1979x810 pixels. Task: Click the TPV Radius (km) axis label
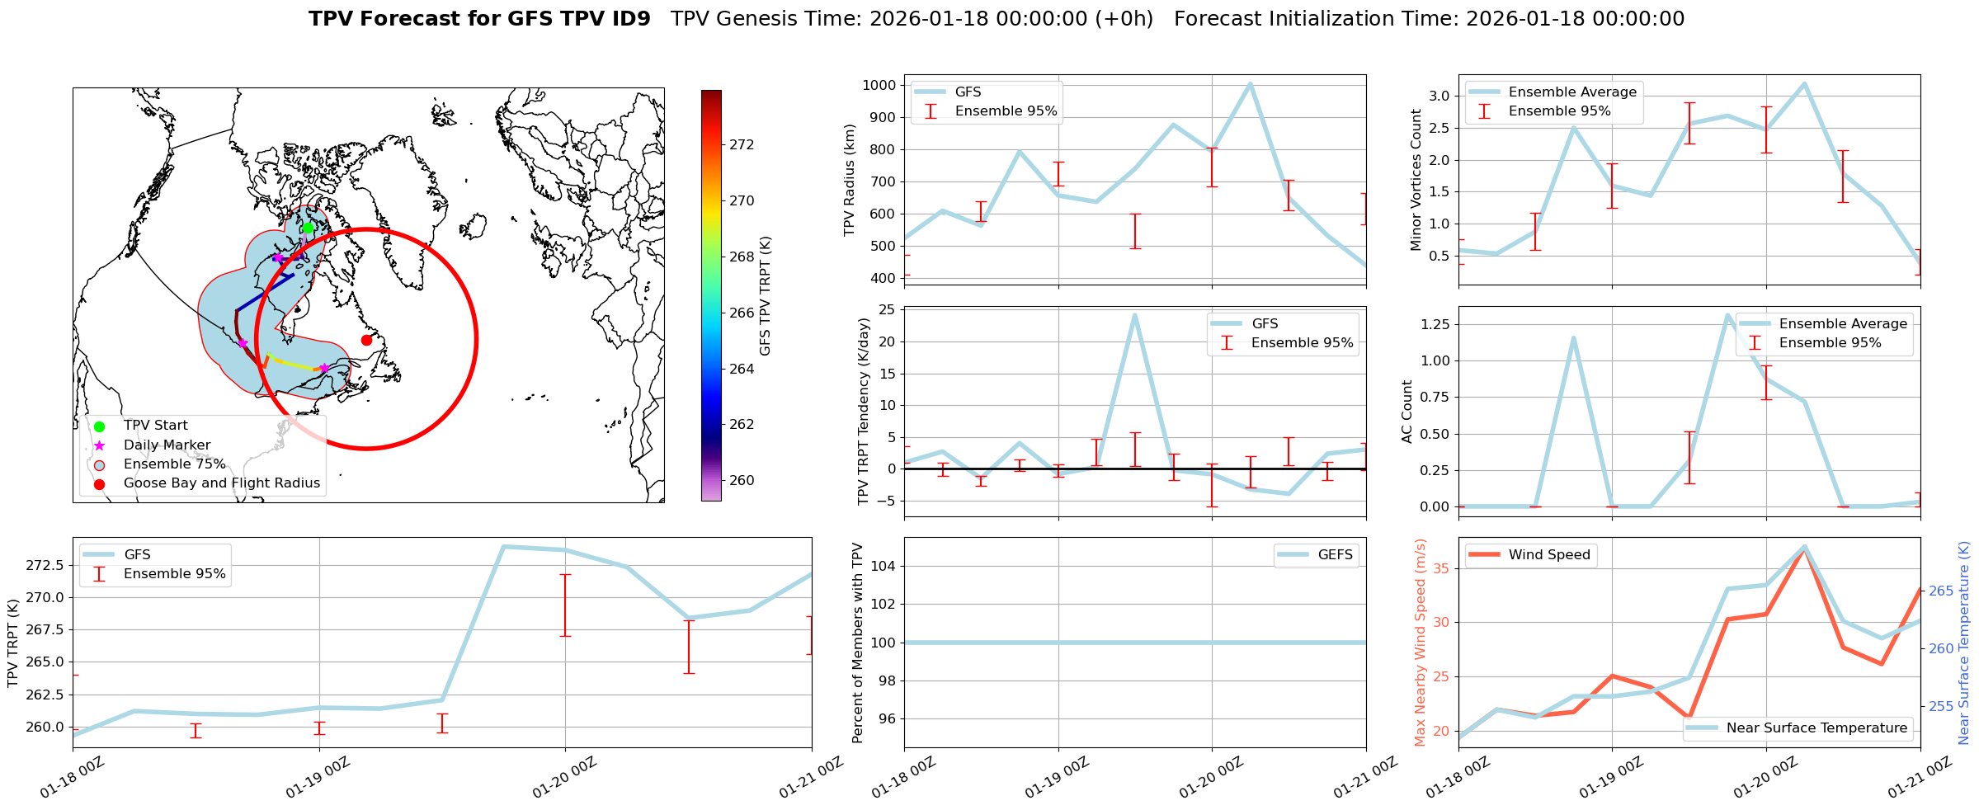coord(849,180)
